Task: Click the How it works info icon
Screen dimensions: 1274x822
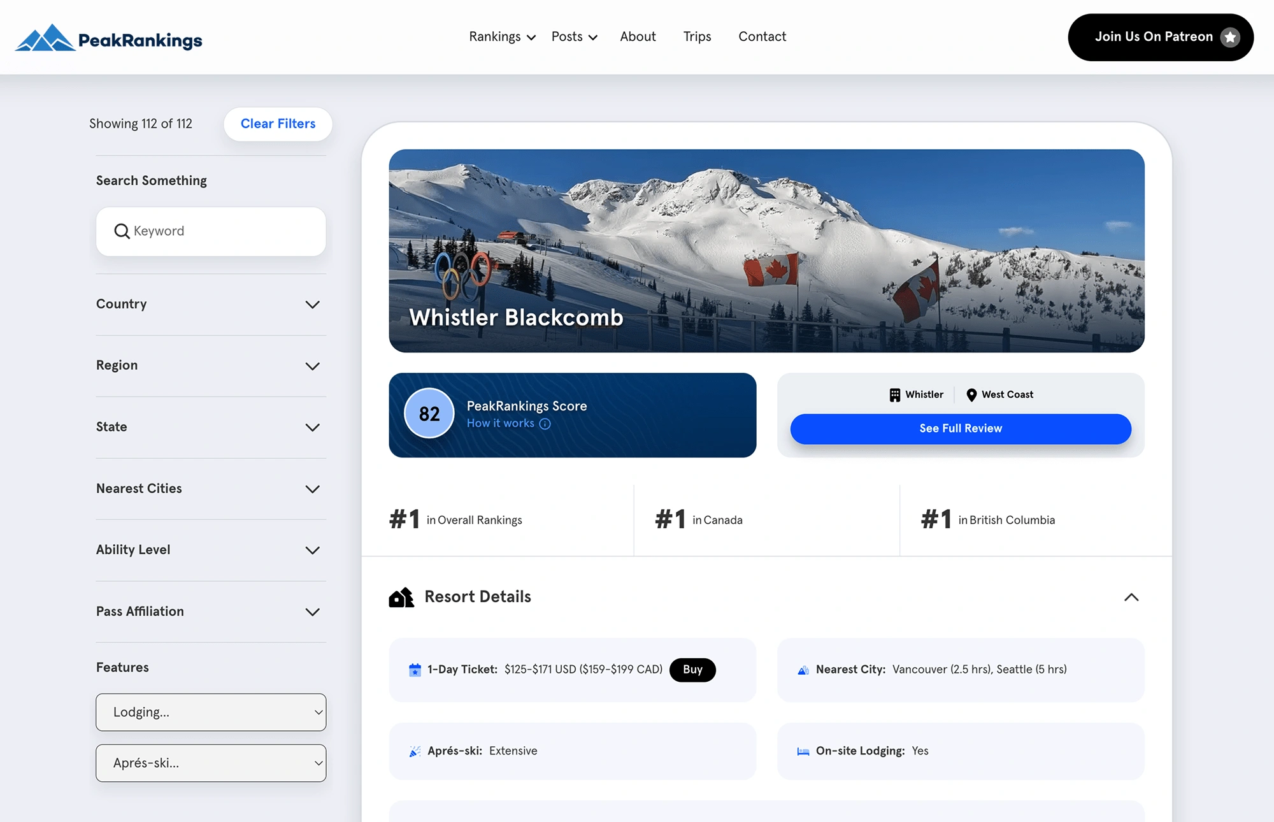Action: (x=545, y=424)
